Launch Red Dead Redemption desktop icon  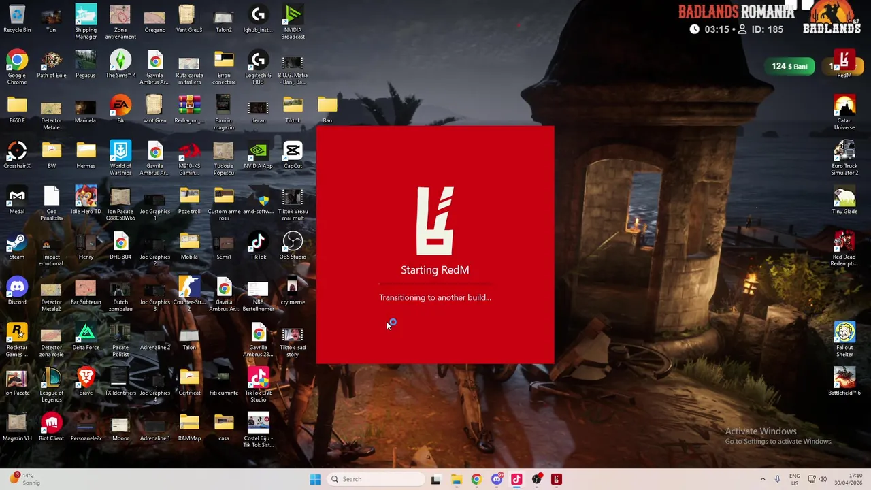844,249
